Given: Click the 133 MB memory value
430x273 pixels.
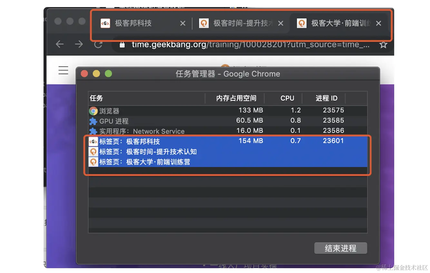Looking at the screenshot, I should pyautogui.click(x=251, y=110).
